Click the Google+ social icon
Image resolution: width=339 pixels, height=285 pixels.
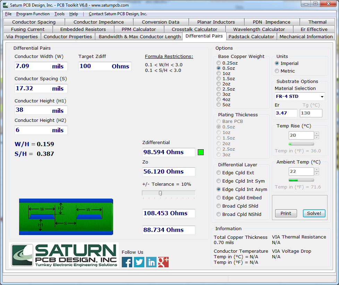coord(163,262)
